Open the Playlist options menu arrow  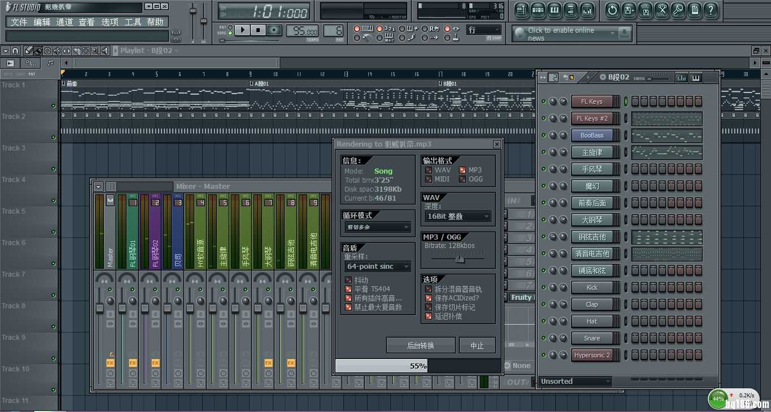[6, 51]
